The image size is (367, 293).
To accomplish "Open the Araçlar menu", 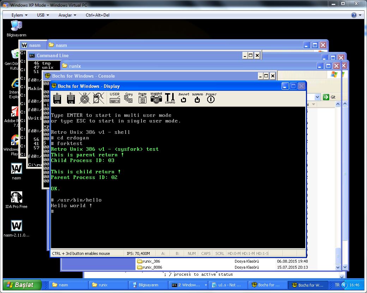I will coord(67,15).
